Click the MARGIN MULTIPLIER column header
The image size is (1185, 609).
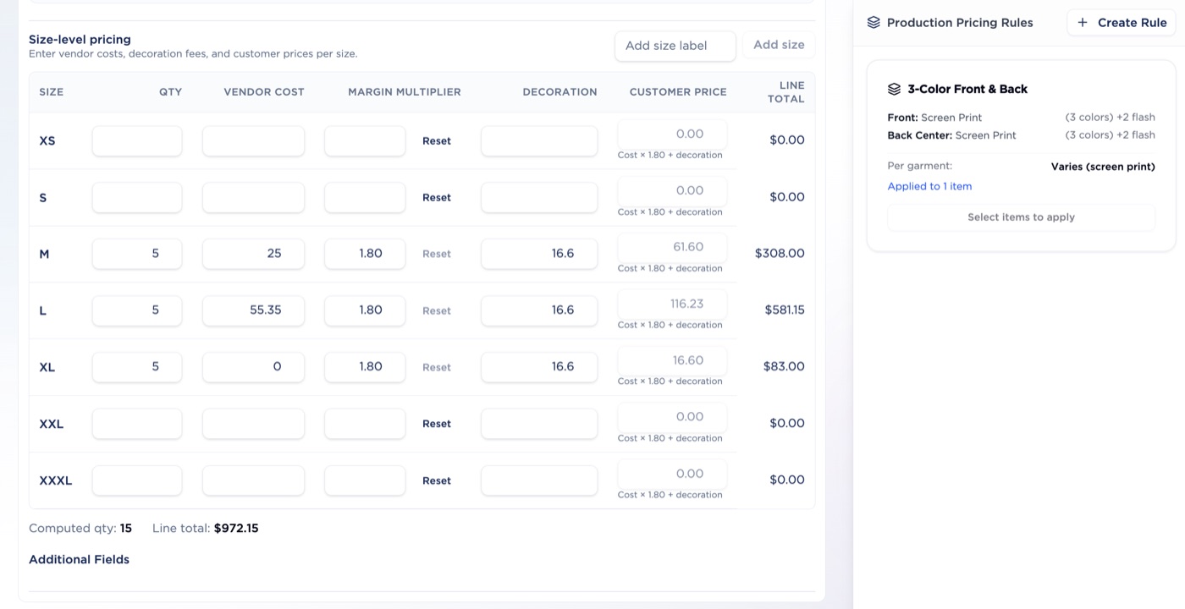click(x=405, y=92)
